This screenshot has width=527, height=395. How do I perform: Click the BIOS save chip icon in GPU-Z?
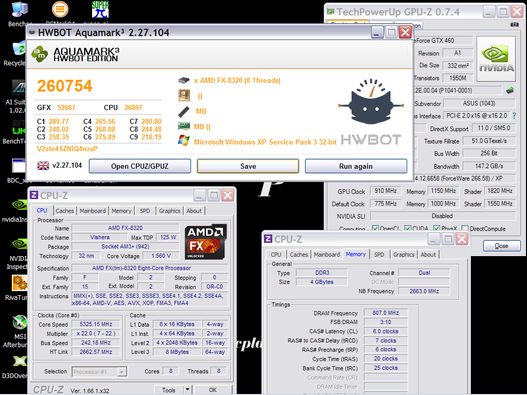pyautogui.click(x=510, y=90)
